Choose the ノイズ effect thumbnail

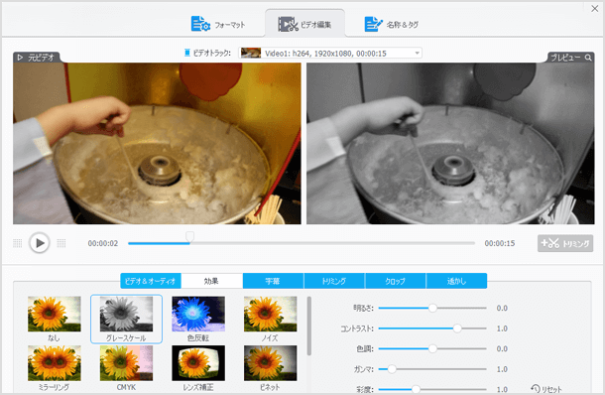coord(270,314)
